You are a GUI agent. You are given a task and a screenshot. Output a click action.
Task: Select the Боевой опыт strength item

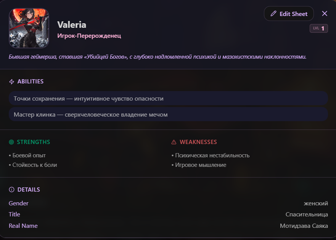point(27,155)
